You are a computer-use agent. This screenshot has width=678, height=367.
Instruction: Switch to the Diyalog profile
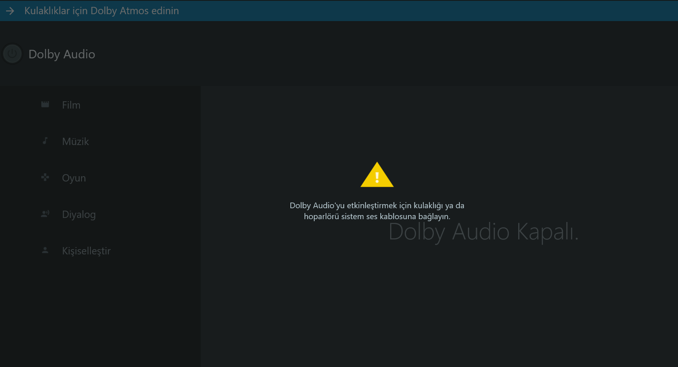[x=79, y=215]
